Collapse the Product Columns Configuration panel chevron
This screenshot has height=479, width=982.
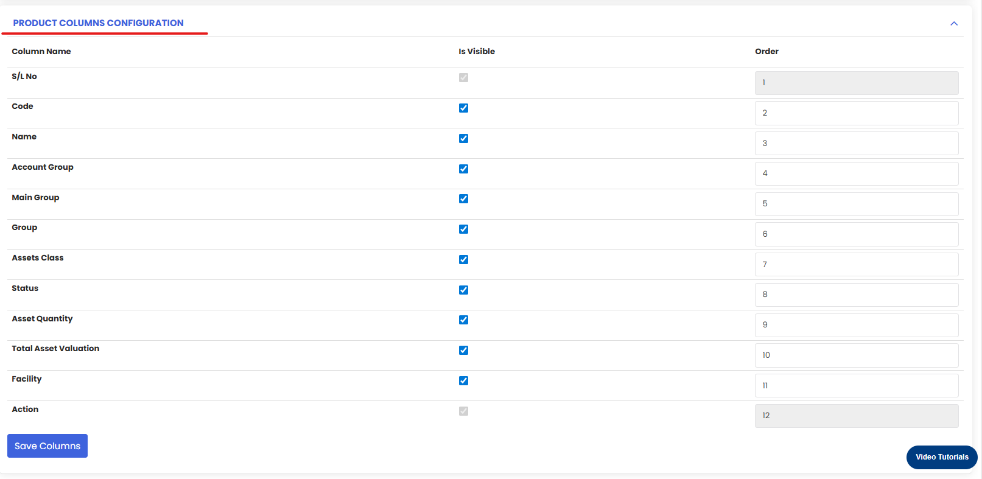954,24
